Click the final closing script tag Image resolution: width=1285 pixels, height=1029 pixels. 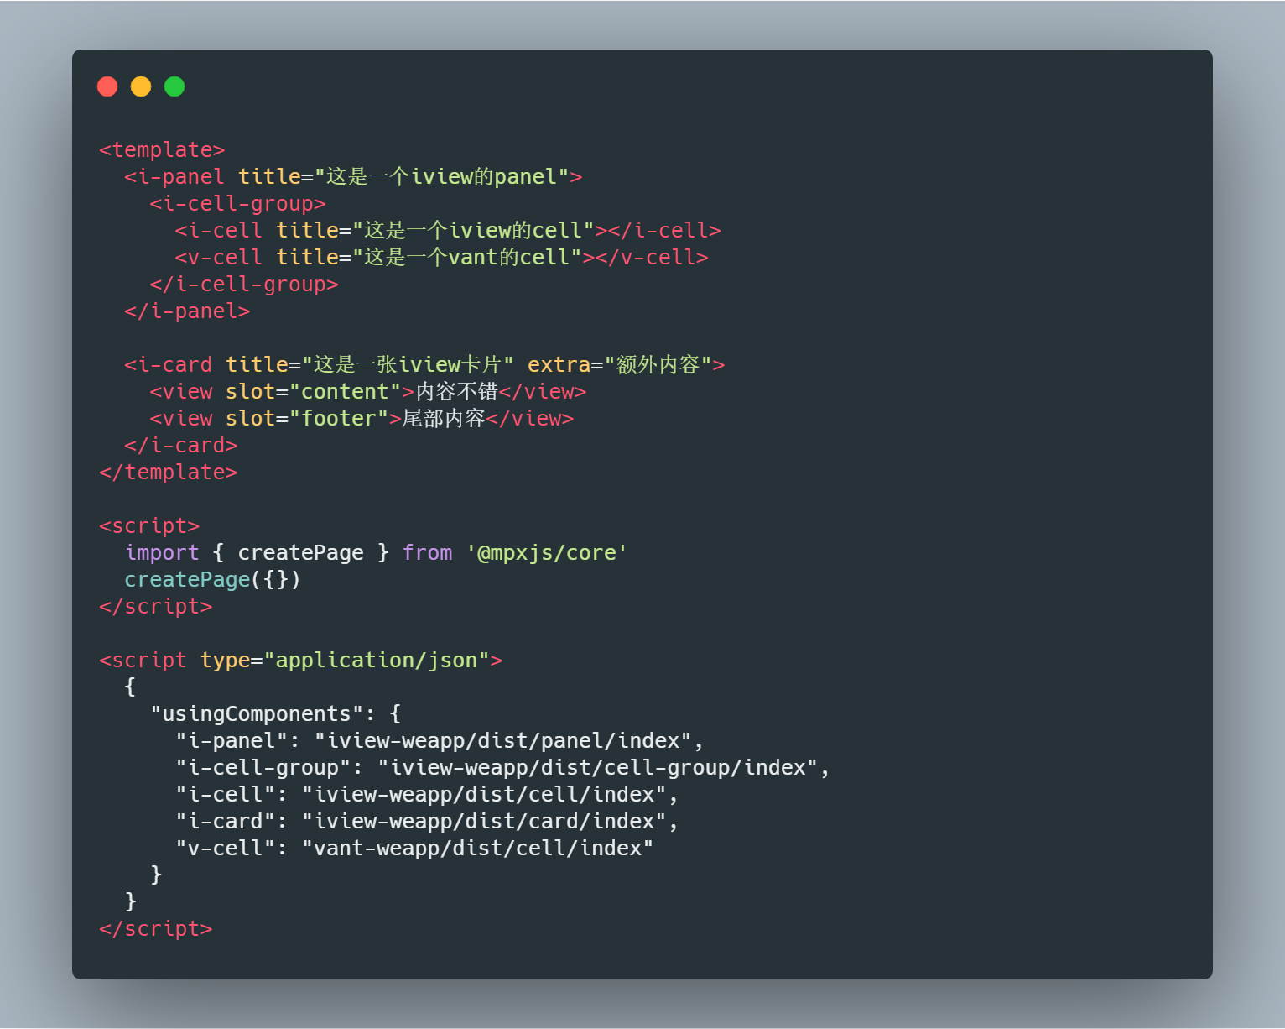(155, 928)
